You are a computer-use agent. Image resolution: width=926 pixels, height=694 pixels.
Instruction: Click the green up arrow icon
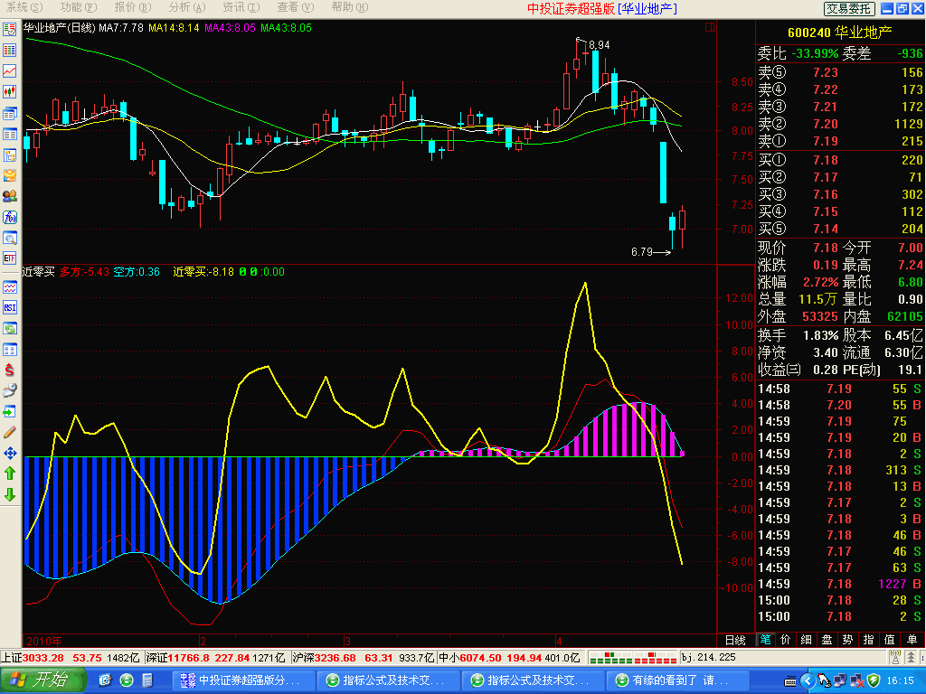click(10, 473)
